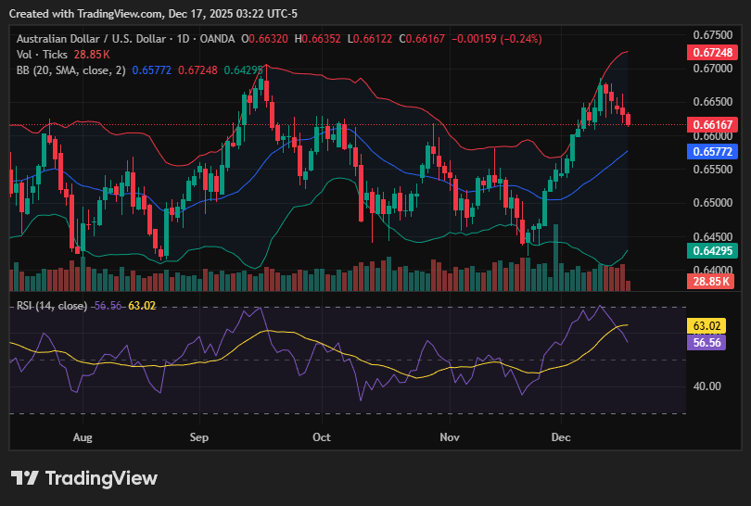Viewport: 751px width, 506px height.
Task: Click the Nov label on time axis
Action: (450, 436)
